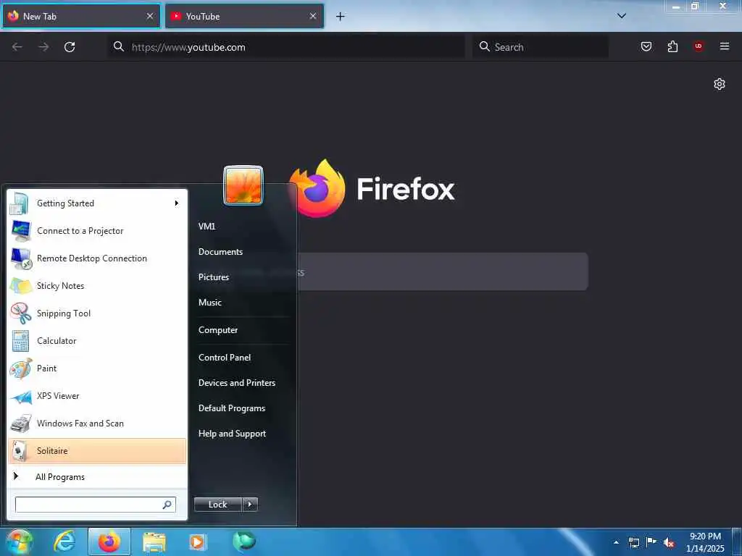Click the network tray icon
The width and height of the screenshot is (742, 556).
tap(633, 542)
